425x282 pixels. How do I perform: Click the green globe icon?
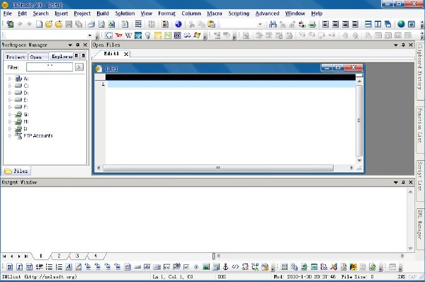(x=401, y=24)
